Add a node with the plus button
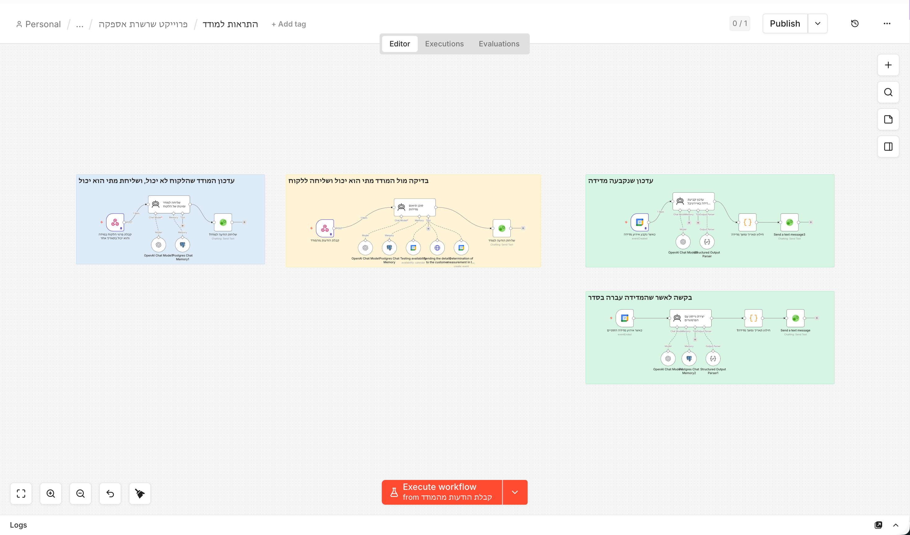The width and height of the screenshot is (910, 535). coord(888,65)
